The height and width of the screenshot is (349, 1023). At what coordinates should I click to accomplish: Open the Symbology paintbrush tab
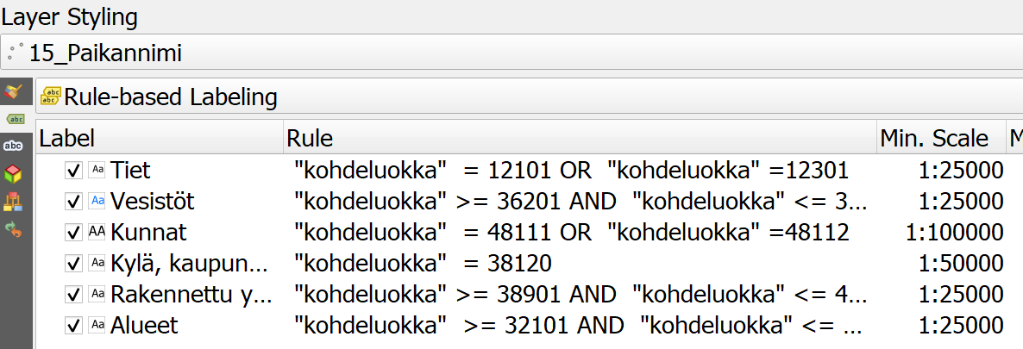pyautogui.click(x=14, y=92)
